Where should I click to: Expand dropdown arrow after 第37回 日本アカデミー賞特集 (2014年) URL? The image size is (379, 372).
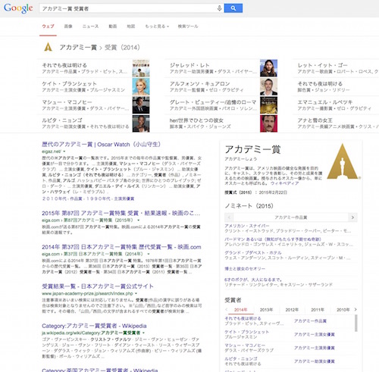(x=149, y=254)
